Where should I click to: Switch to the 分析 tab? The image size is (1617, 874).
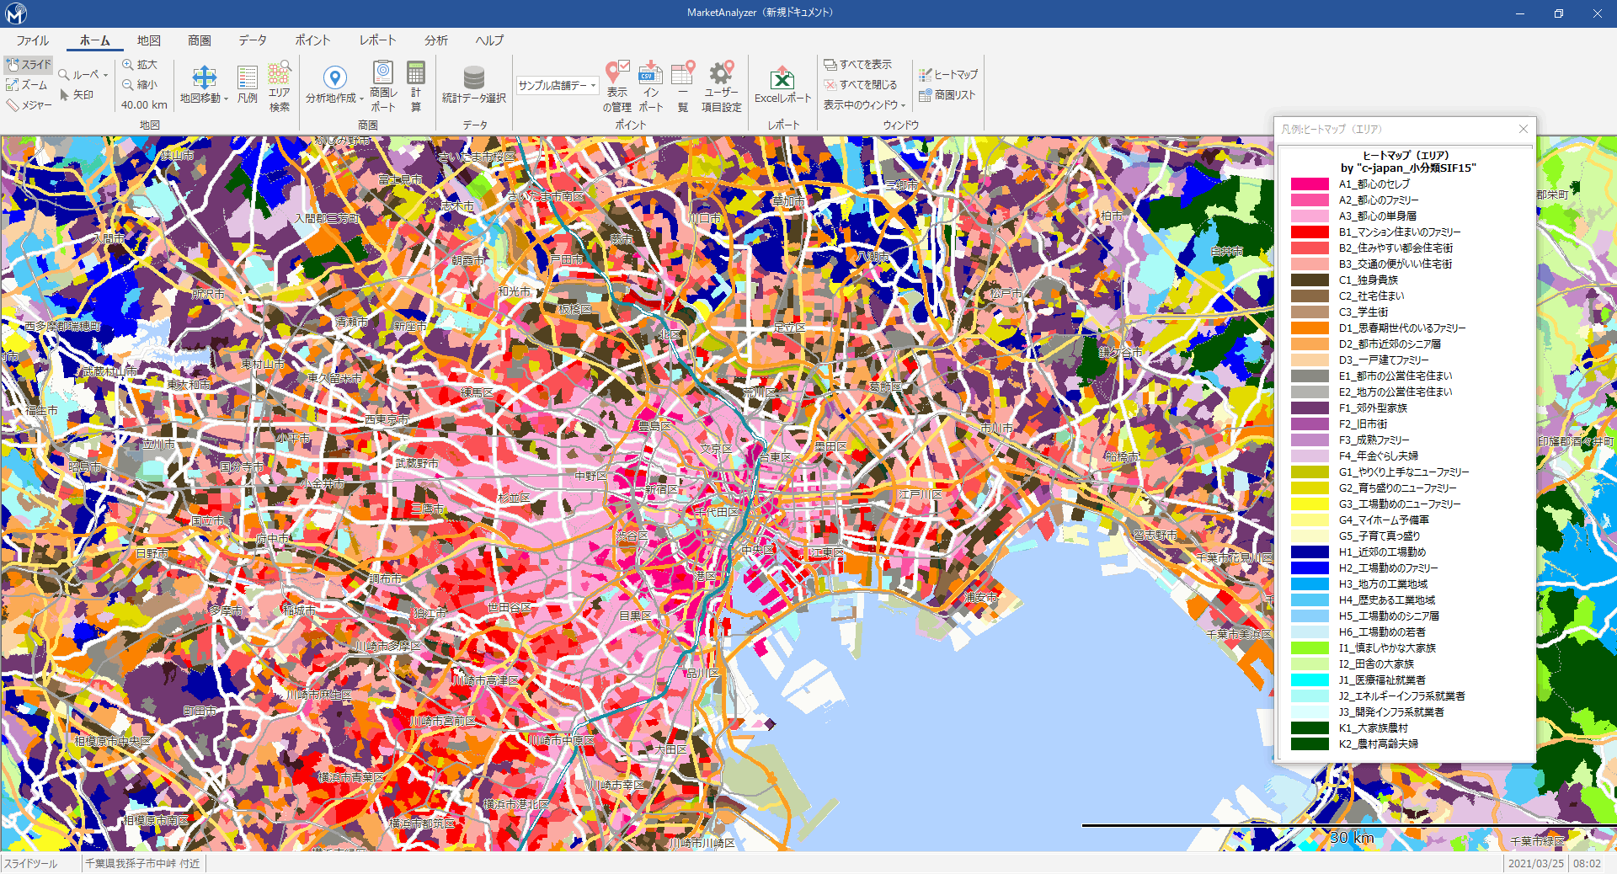436,40
